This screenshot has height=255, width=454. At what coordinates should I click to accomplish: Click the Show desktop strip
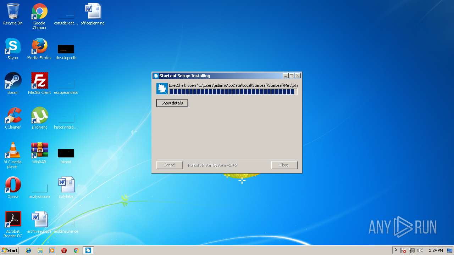(450, 250)
